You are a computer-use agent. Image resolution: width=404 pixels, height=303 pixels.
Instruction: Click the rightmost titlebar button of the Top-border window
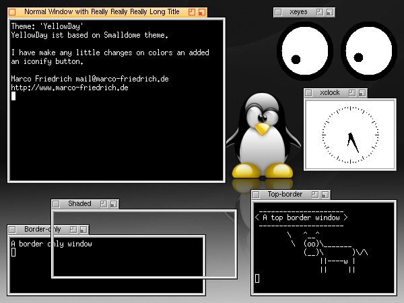pos(325,195)
